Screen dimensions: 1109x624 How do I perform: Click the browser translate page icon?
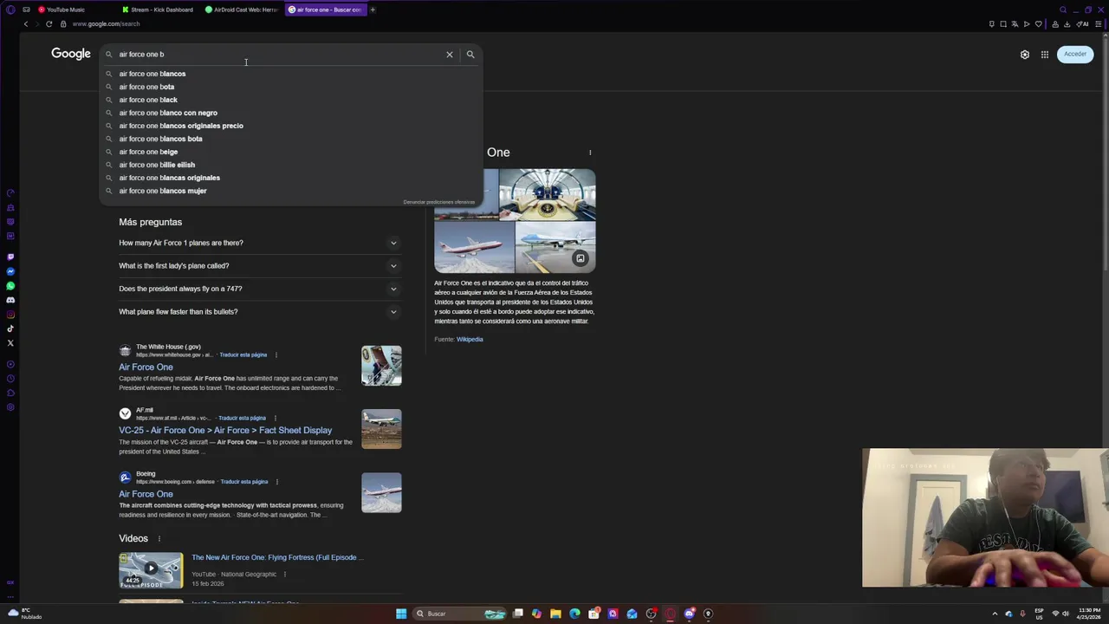[x=1015, y=24]
